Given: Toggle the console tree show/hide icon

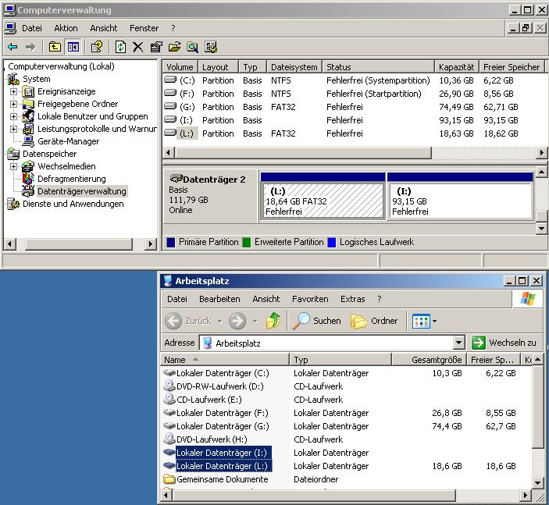Looking at the screenshot, I should (x=73, y=47).
